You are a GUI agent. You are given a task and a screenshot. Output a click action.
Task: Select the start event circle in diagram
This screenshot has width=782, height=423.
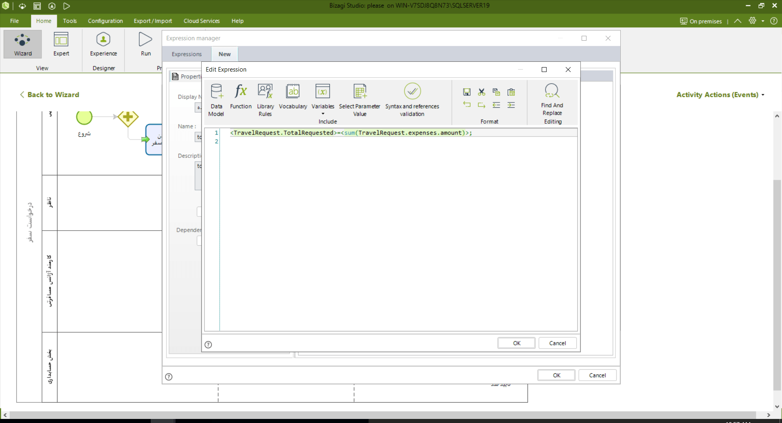tap(84, 117)
